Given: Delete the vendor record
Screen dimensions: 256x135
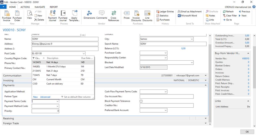Looking at the screenshot, I should (39, 20).
